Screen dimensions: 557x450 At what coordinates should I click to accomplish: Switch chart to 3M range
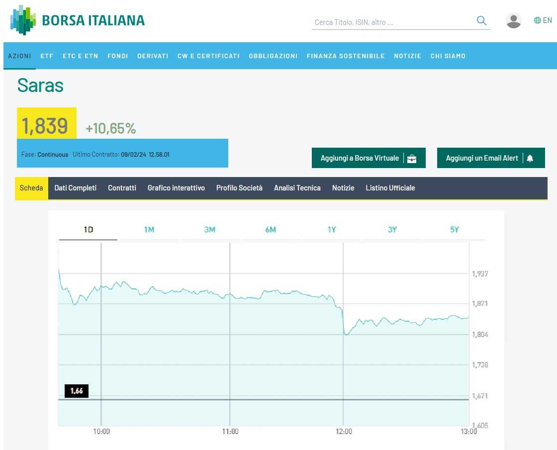coord(210,230)
